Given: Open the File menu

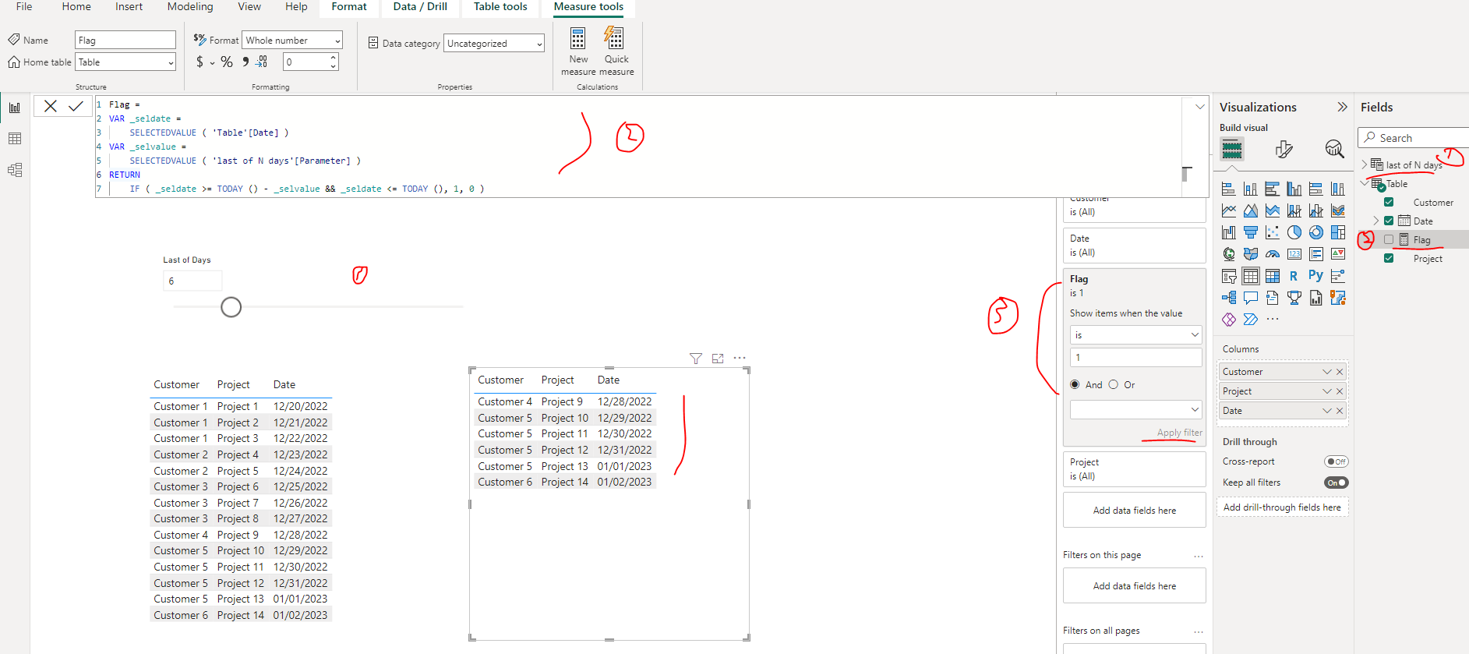Looking at the screenshot, I should point(24,7).
